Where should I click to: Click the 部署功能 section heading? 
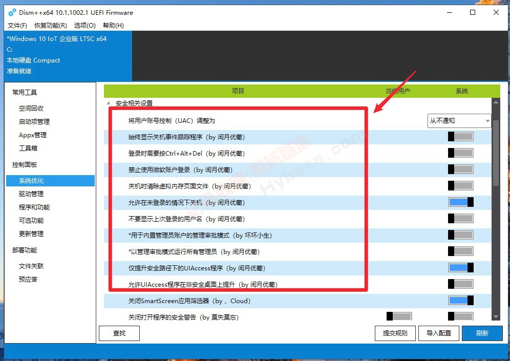(25, 250)
